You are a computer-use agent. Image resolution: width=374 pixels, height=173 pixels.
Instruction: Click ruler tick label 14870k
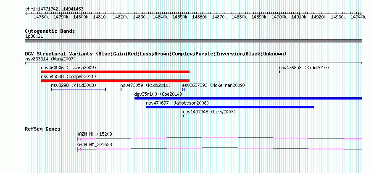click(x=219, y=17)
